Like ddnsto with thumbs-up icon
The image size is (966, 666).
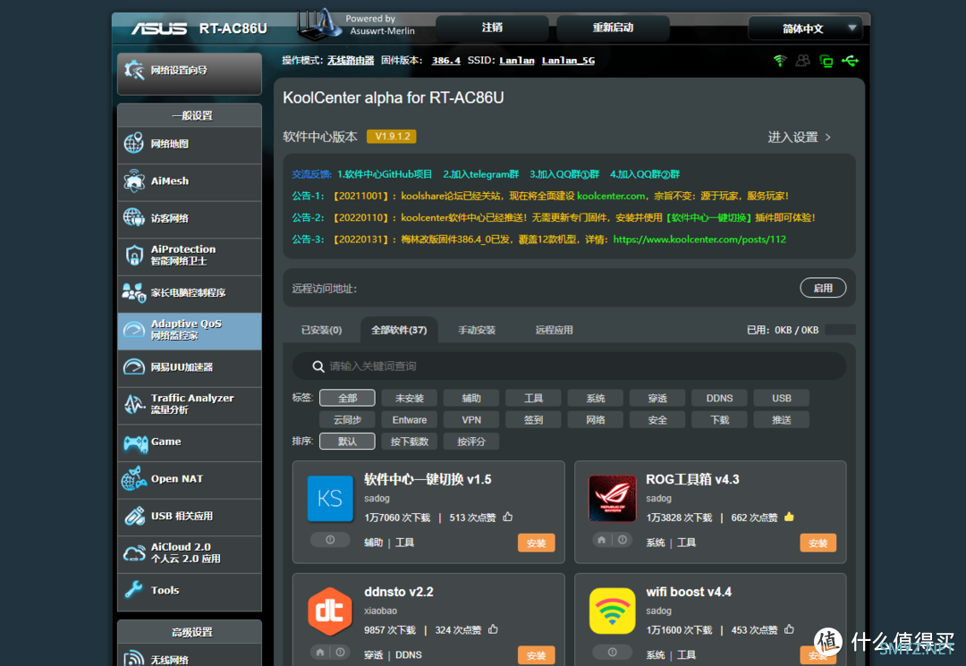pos(493,629)
